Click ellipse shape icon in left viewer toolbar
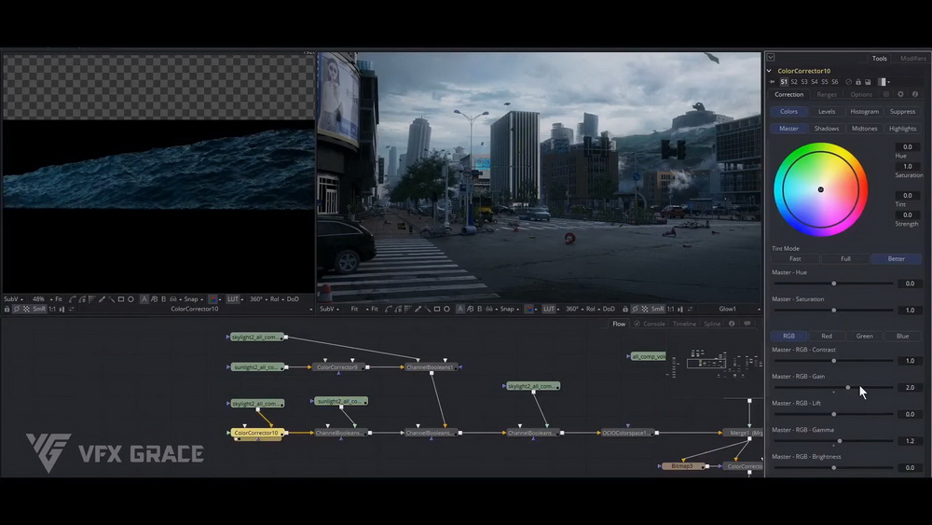932x525 pixels. coord(130,299)
